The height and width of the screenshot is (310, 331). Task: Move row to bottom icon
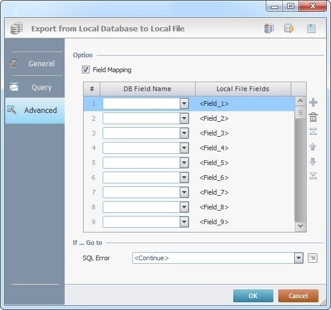click(x=313, y=176)
